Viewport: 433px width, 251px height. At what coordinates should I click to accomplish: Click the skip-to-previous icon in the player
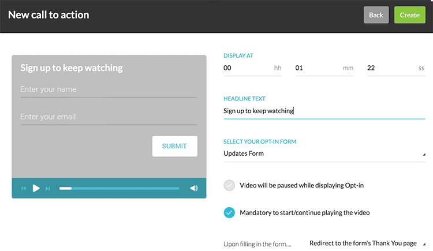pyautogui.click(x=24, y=188)
